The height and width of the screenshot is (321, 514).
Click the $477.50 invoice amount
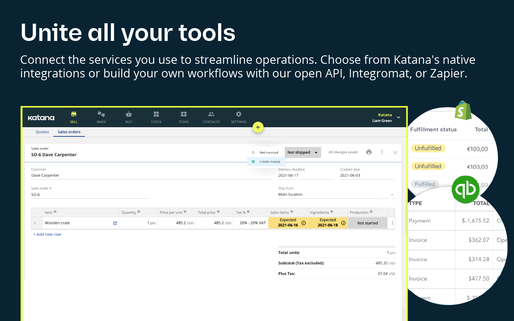479,278
